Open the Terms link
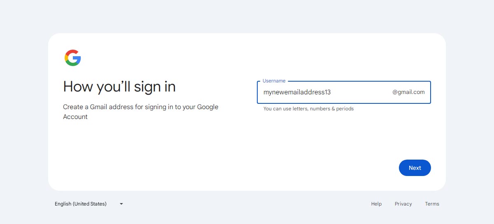Viewport: 494px width, 224px height. point(432,204)
